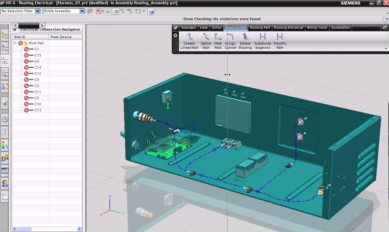Image resolution: width=389 pixels, height=232 pixels.
Task: Click navigator horizontal scrollbar right arrow
Action: point(79,229)
